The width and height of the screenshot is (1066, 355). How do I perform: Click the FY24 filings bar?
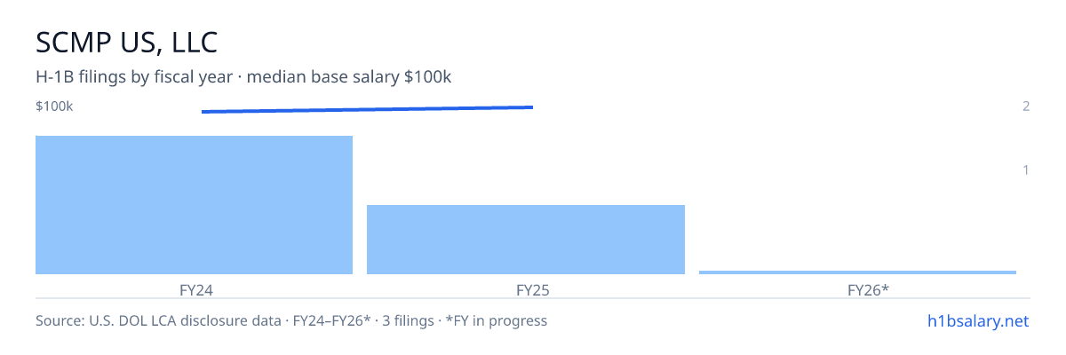pyautogui.click(x=194, y=205)
